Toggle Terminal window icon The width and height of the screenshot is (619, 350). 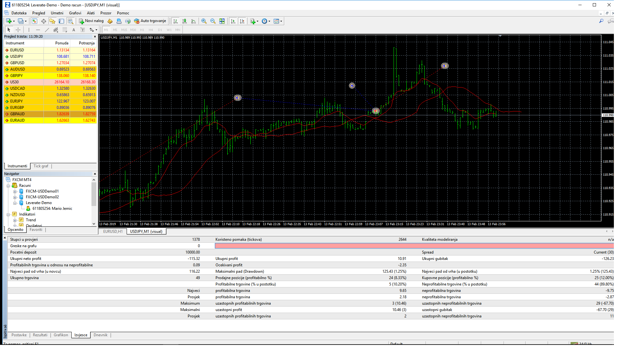61,21
